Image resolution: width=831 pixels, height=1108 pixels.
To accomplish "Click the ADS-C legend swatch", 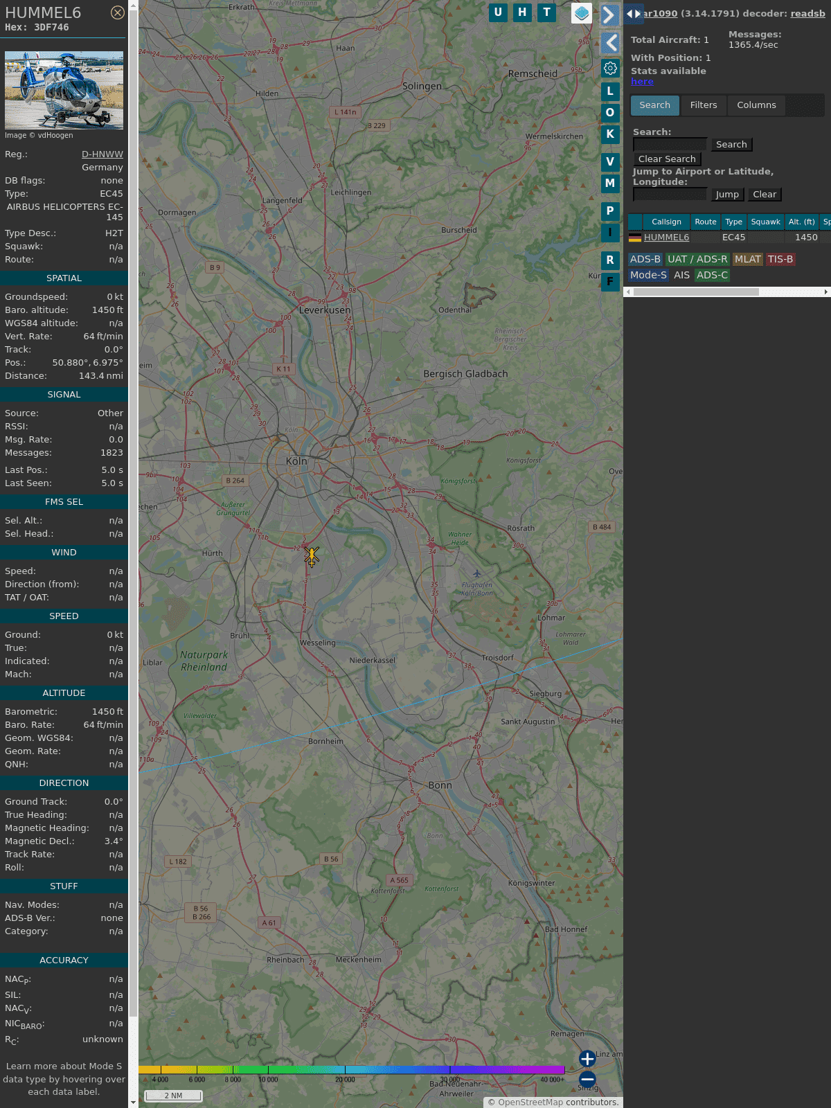I will pyautogui.click(x=712, y=276).
